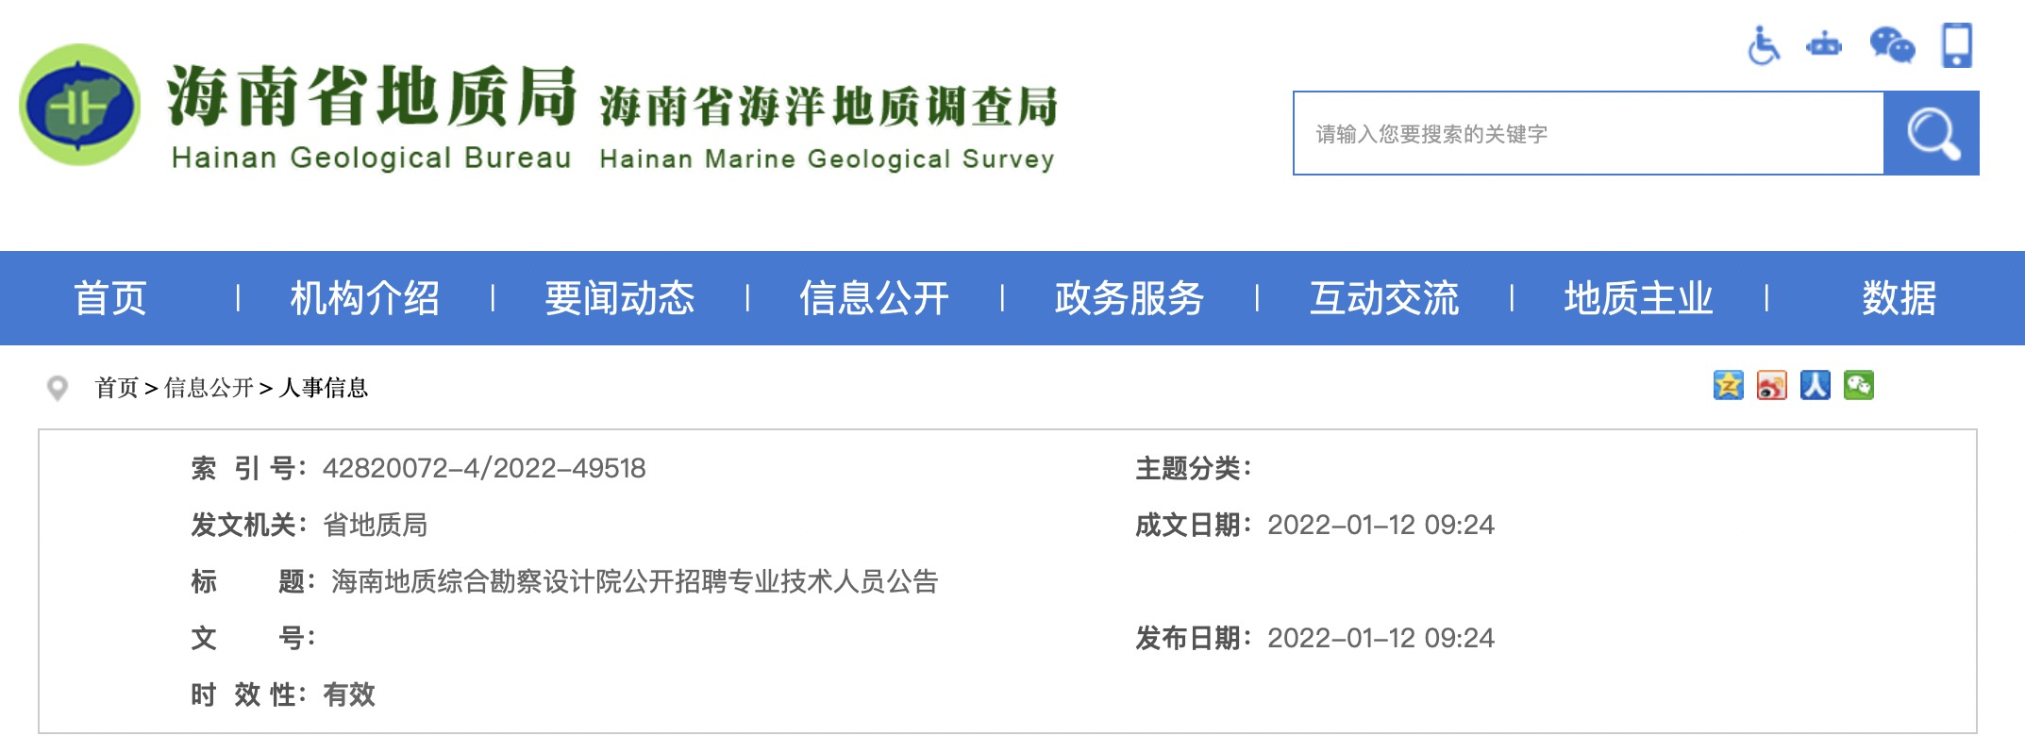Open 互动交流 navigation item
The image size is (2025, 736).
click(x=1383, y=298)
